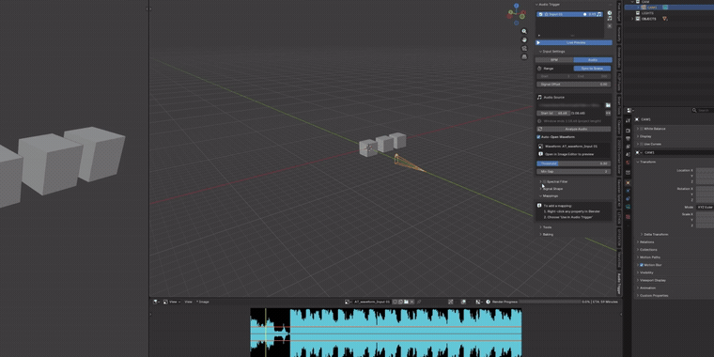Click the viewport zoom magnifier icon
This screenshot has height=357, width=714.
point(524,31)
